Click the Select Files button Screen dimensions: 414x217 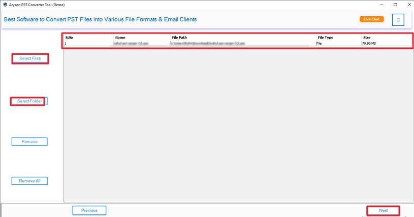pos(30,58)
